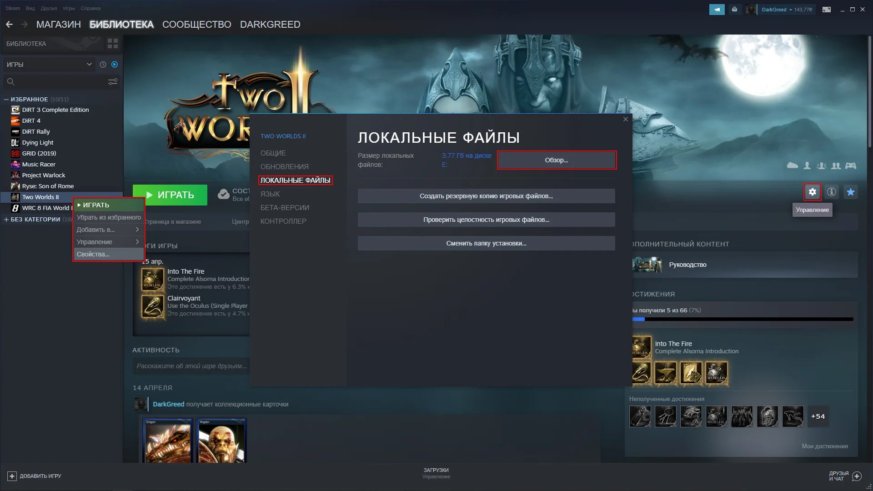Viewport: 873px width, 491px height.
Task: Select Music Racer in the game list
Action: pyautogui.click(x=39, y=164)
